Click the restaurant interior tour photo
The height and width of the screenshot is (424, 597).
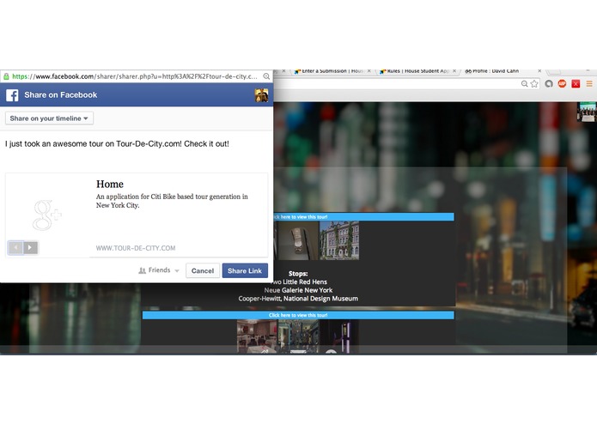(x=257, y=336)
